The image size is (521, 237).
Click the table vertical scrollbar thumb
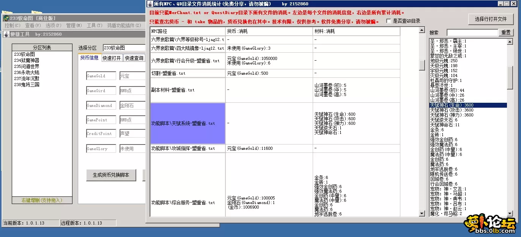coord(422,65)
